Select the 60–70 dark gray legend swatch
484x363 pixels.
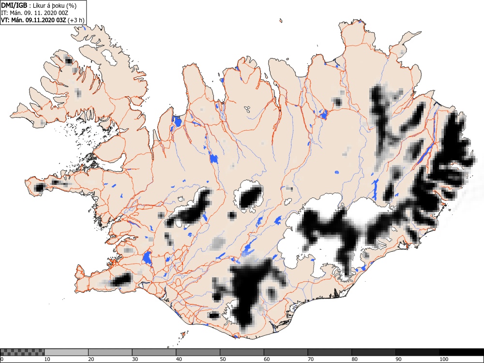(x=286, y=352)
